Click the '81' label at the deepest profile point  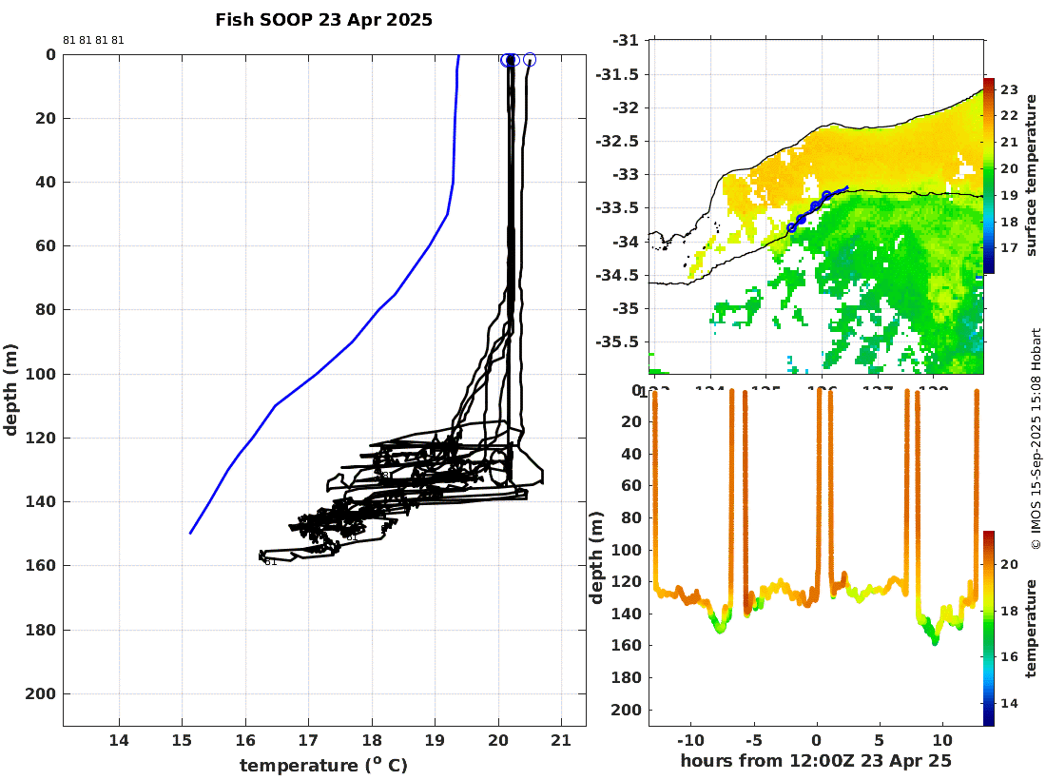click(x=270, y=562)
